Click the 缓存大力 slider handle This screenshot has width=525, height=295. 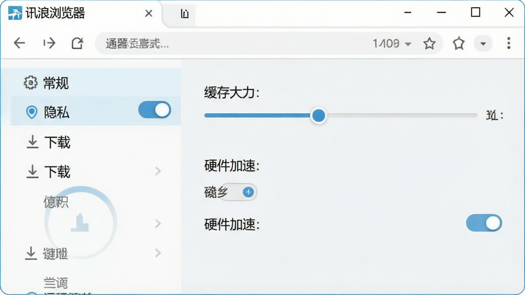point(318,115)
